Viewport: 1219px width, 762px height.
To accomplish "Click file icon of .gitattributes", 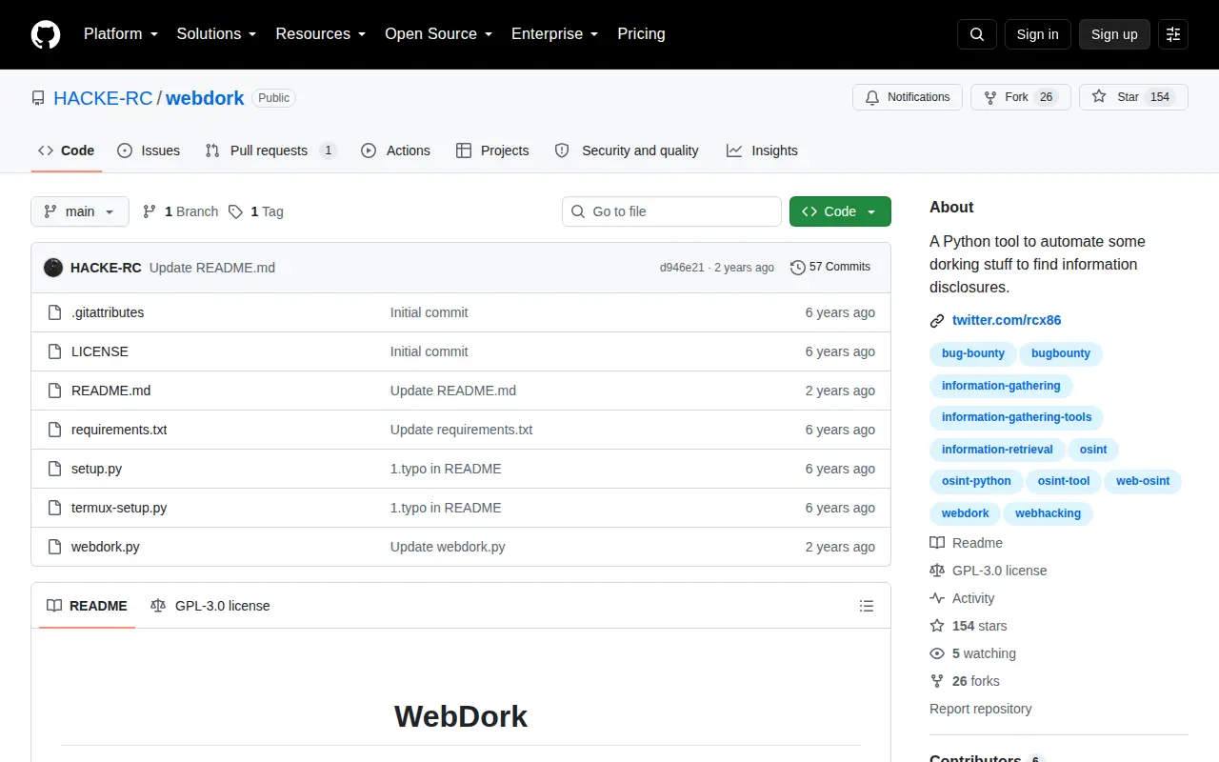I will tap(54, 312).
